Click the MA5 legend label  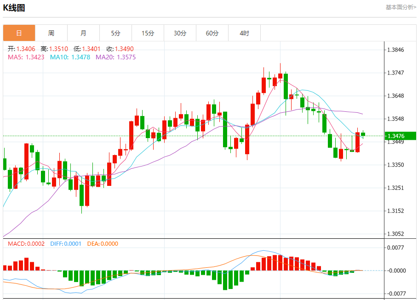(x=26, y=57)
